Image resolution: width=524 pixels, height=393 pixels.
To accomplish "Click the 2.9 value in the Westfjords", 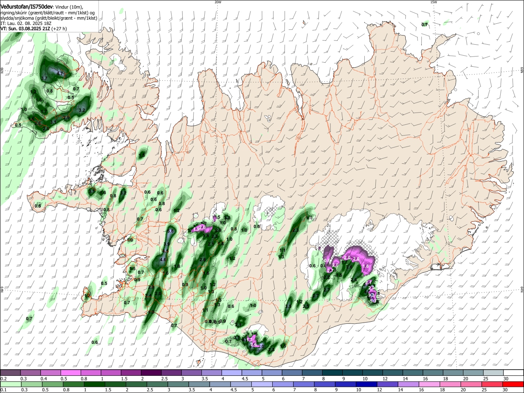I will [x=66, y=118].
